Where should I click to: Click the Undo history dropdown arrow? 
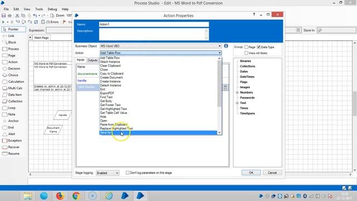pos(39,16)
